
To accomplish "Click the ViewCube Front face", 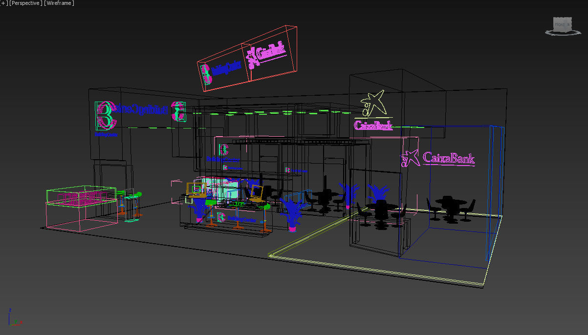I will [560, 24].
